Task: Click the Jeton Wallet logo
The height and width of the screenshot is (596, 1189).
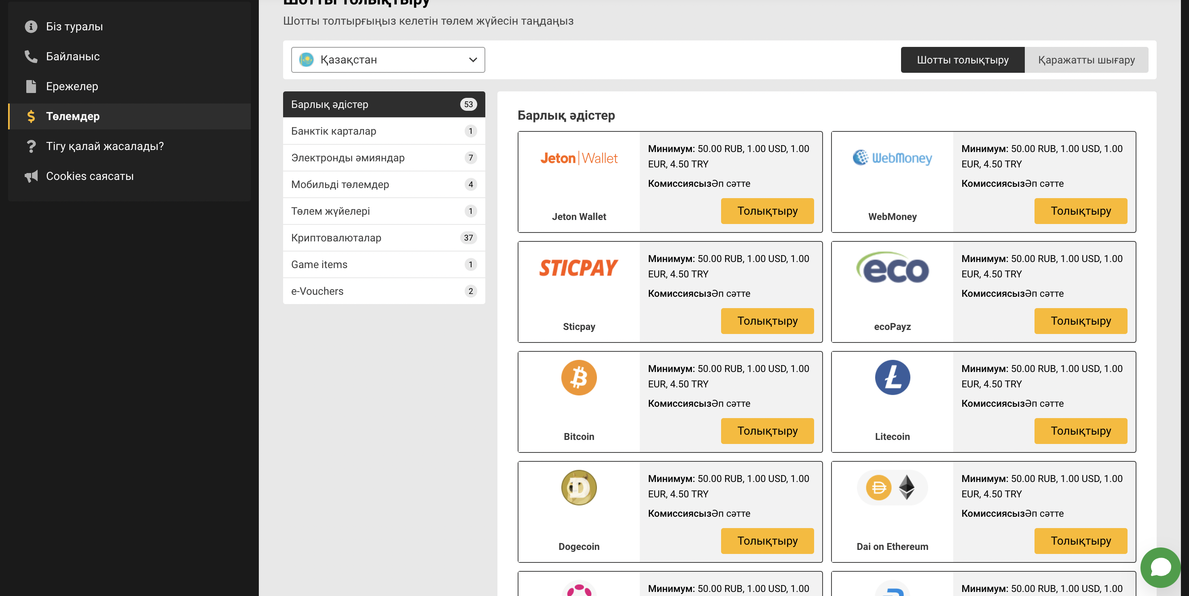Action: click(x=579, y=158)
